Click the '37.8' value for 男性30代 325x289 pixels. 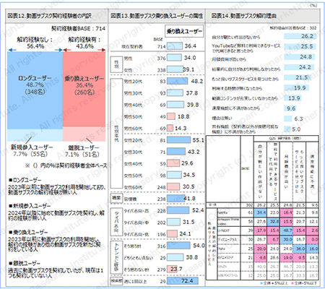(x=192, y=93)
